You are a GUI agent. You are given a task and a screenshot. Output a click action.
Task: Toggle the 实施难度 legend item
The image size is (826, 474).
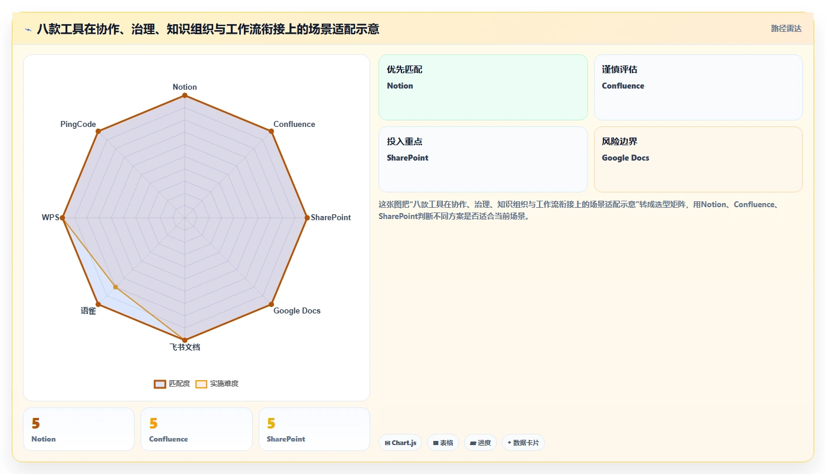click(x=217, y=384)
